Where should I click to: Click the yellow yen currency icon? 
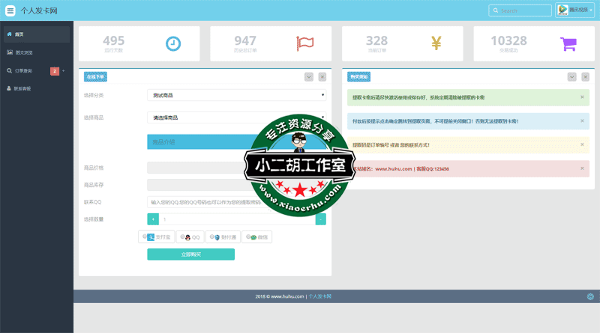click(436, 43)
